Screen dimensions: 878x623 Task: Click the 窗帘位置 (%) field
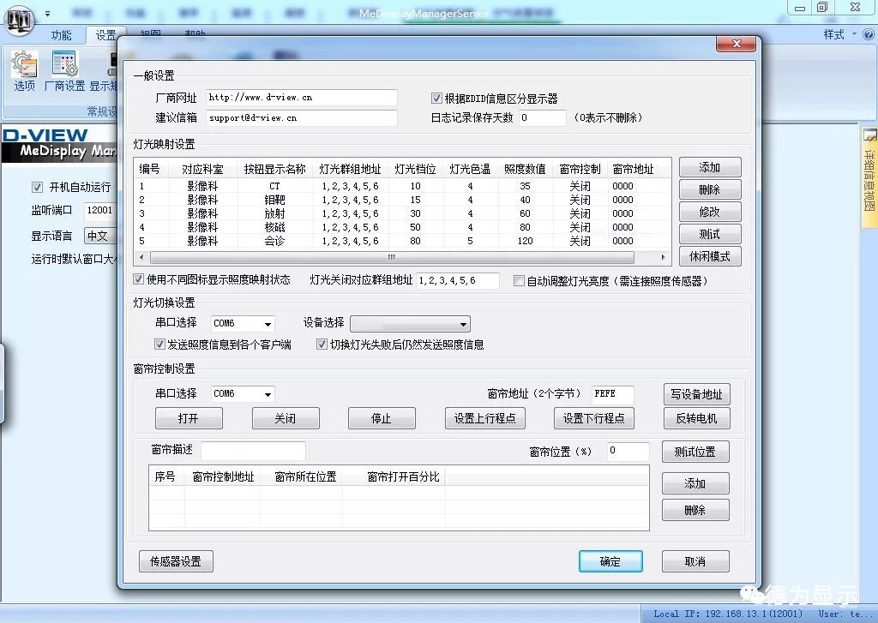point(628,451)
